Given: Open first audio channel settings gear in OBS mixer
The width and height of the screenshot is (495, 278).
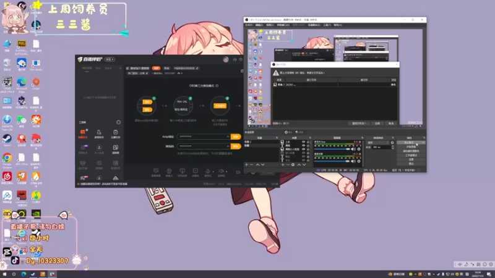Looking at the screenshot, I should tap(359, 149).
